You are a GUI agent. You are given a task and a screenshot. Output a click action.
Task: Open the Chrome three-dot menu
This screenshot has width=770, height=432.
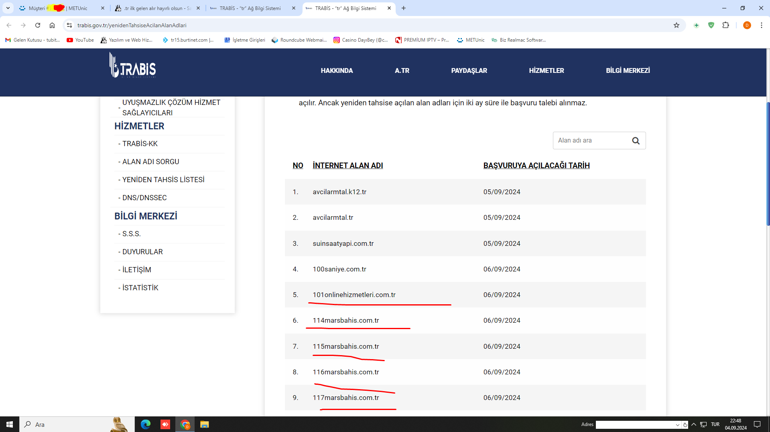click(x=761, y=25)
